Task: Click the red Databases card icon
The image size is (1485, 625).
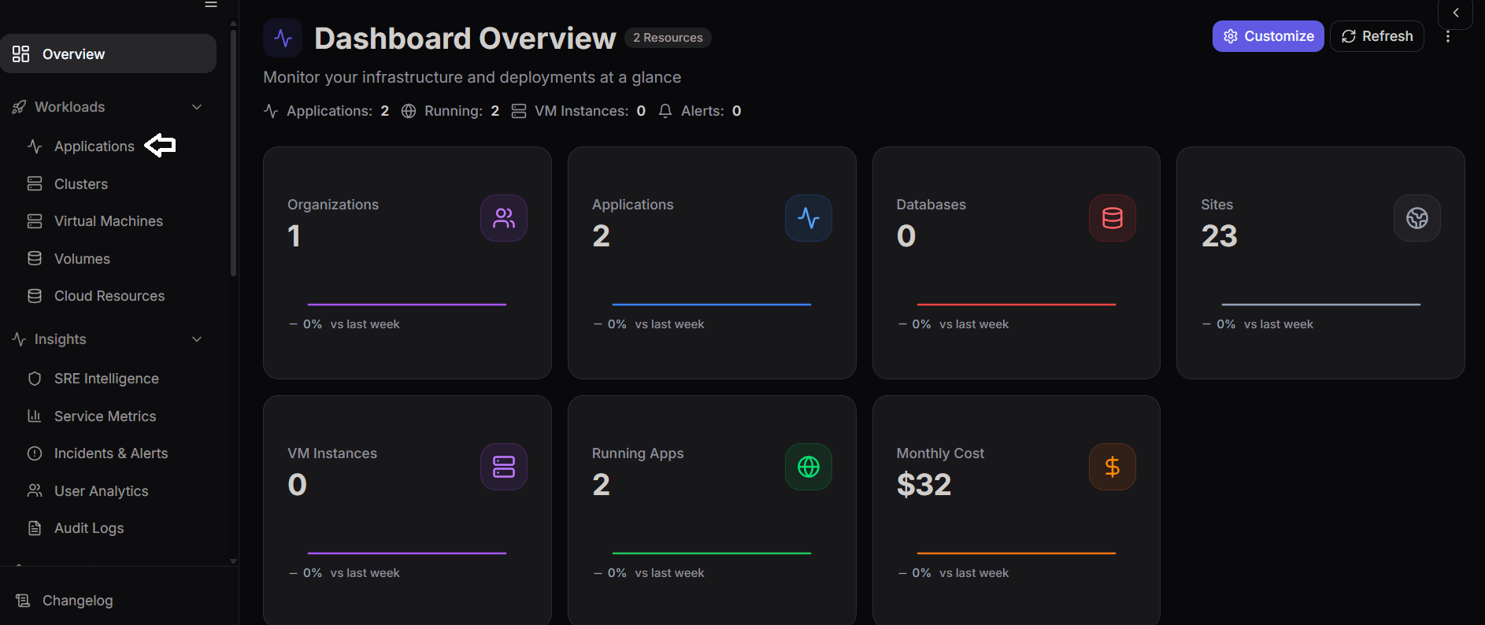Action: (1112, 218)
